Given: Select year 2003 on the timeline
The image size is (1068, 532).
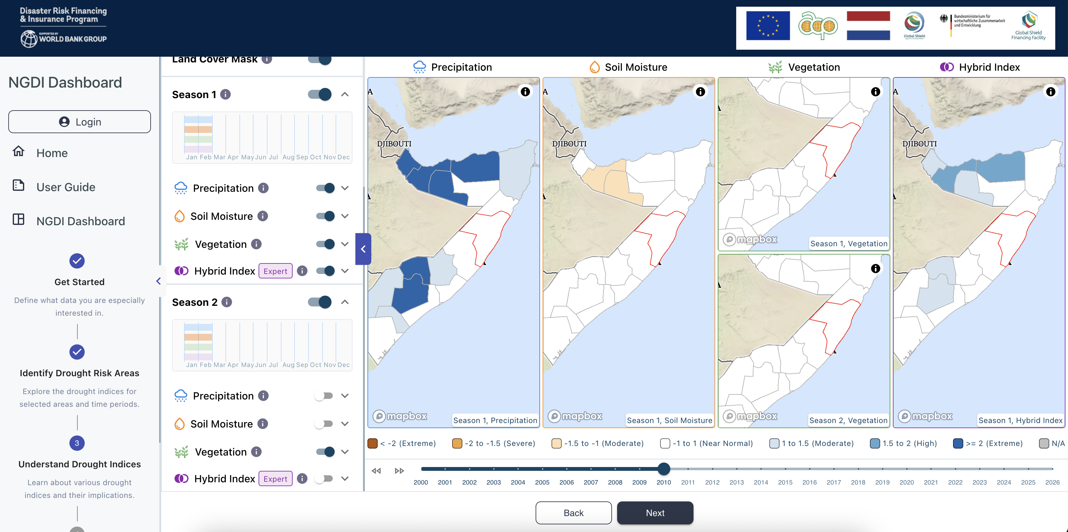Looking at the screenshot, I should 494,482.
